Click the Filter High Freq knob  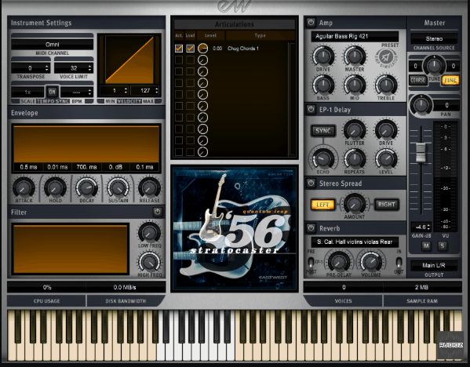pyautogui.click(x=149, y=262)
